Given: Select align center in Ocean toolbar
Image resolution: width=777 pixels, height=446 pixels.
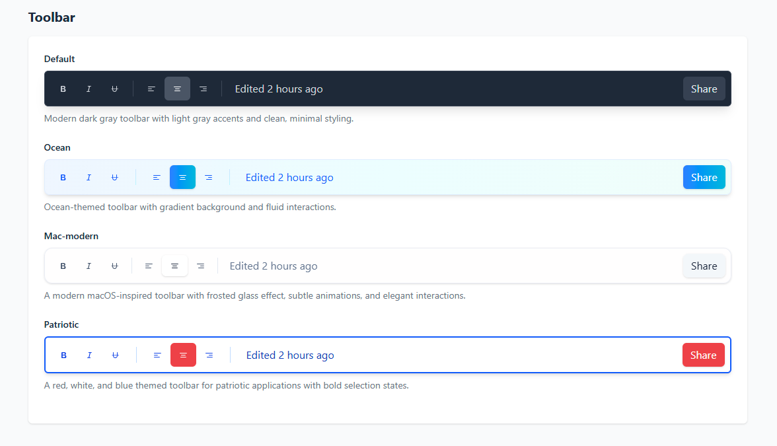Looking at the screenshot, I should (x=182, y=177).
